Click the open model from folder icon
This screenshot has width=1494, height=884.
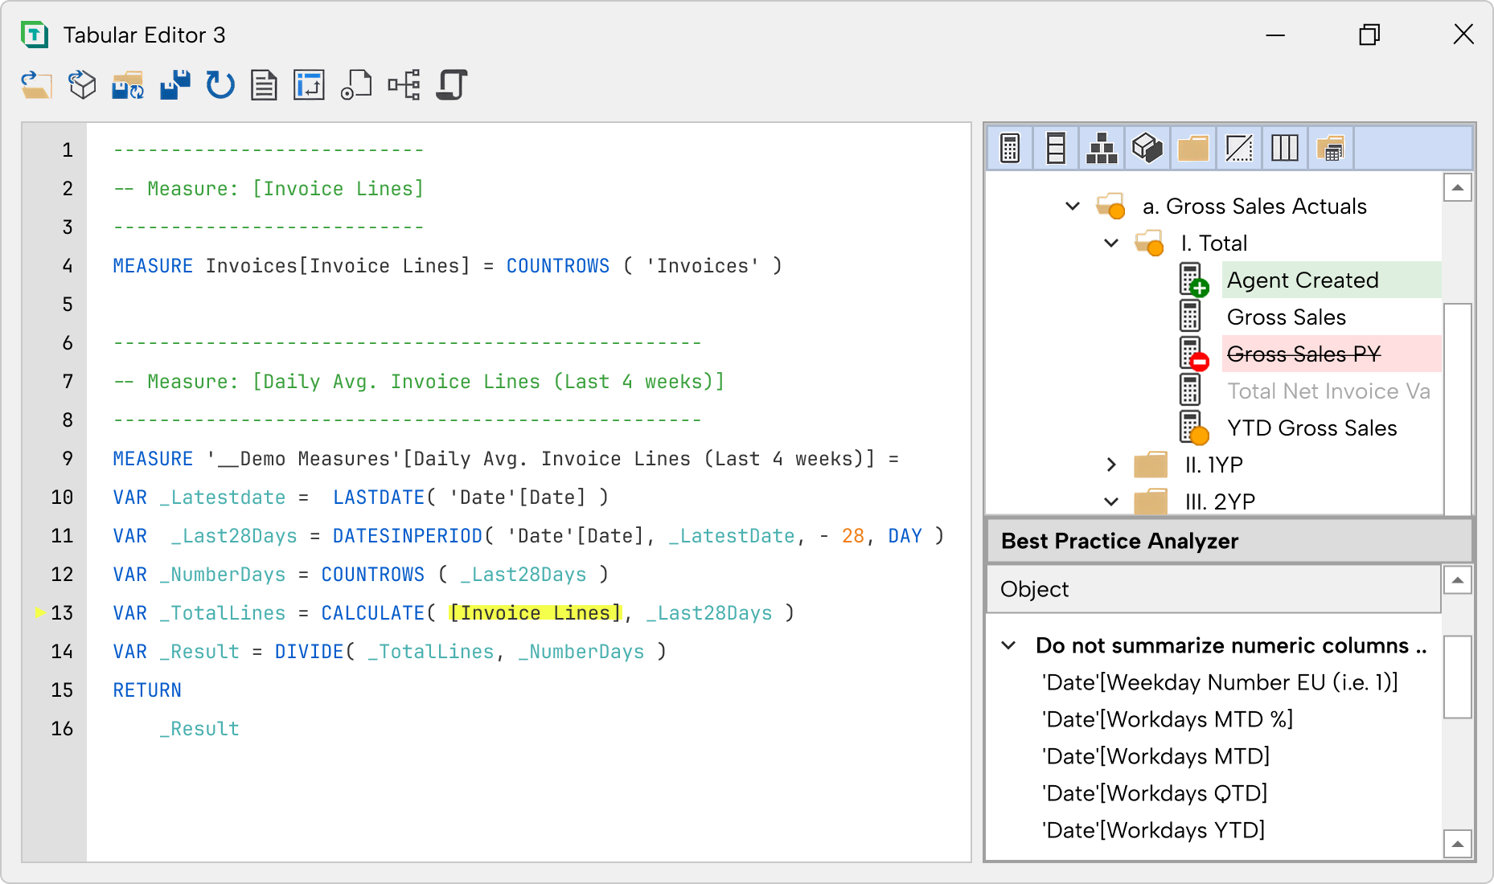click(x=36, y=84)
